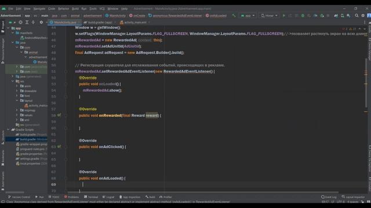
Task: Click the onCreate method breadcrumb
Action: 137,16
